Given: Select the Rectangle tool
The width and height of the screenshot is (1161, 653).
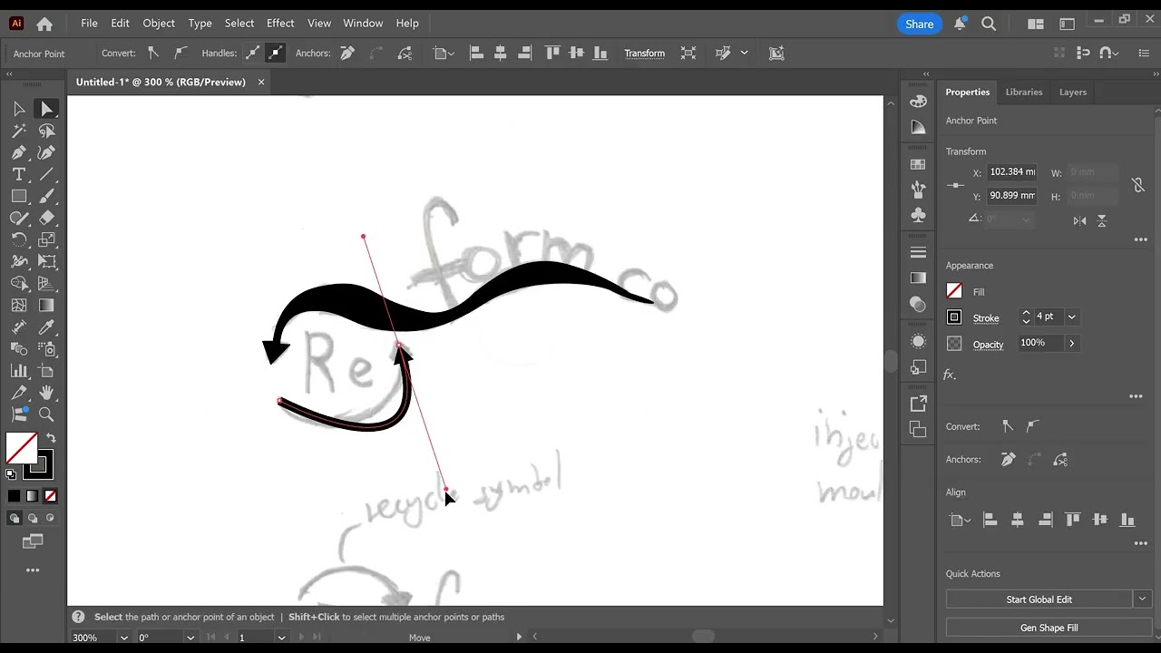Looking at the screenshot, I should point(19,196).
